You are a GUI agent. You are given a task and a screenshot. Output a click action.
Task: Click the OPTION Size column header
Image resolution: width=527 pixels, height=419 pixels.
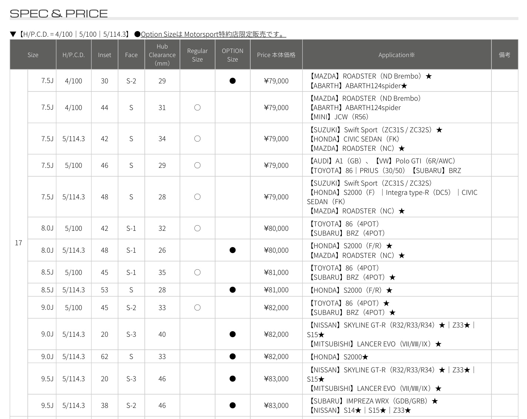(x=233, y=55)
